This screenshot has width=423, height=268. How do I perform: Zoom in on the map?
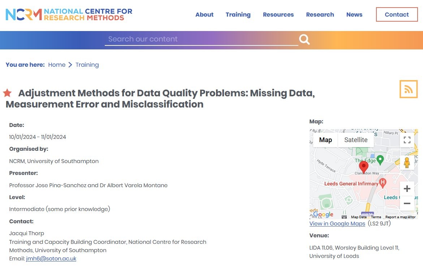[x=407, y=189]
